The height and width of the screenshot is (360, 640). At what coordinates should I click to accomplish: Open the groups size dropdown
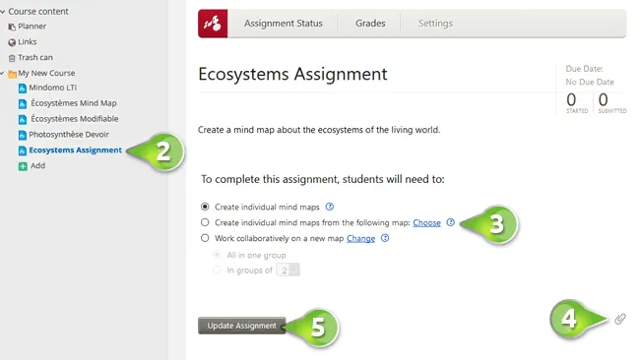click(288, 270)
